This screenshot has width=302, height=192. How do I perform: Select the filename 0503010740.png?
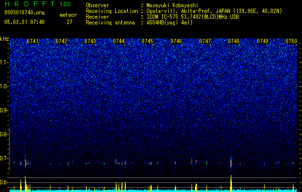click(x=24, y=13)
